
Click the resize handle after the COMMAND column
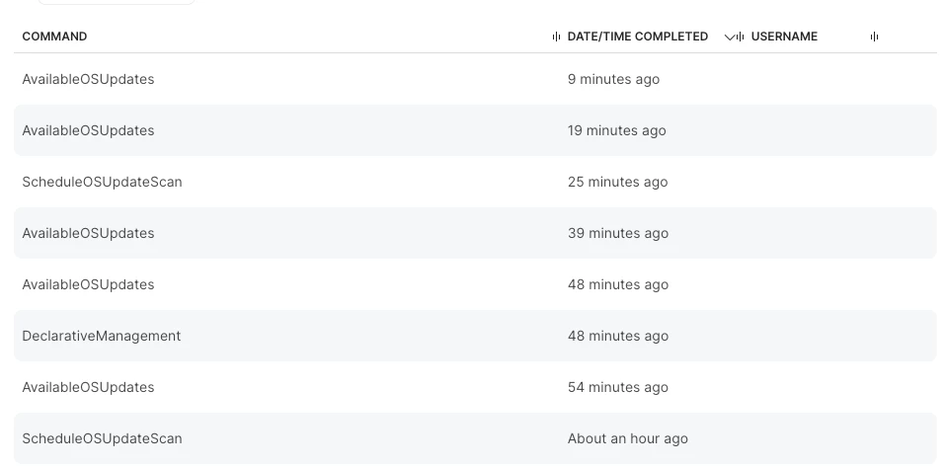coord(556,37)
